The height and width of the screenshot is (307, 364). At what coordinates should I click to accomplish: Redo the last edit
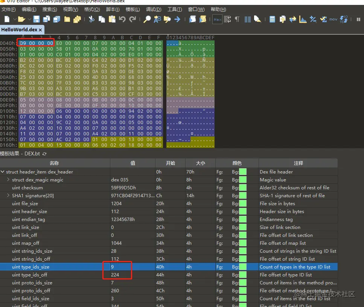[x=133, y=19]
